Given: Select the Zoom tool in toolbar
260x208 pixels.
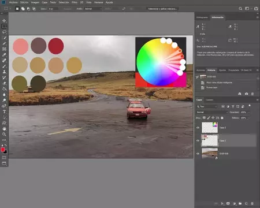Looking at the screenshot, I should pos(4,134).
